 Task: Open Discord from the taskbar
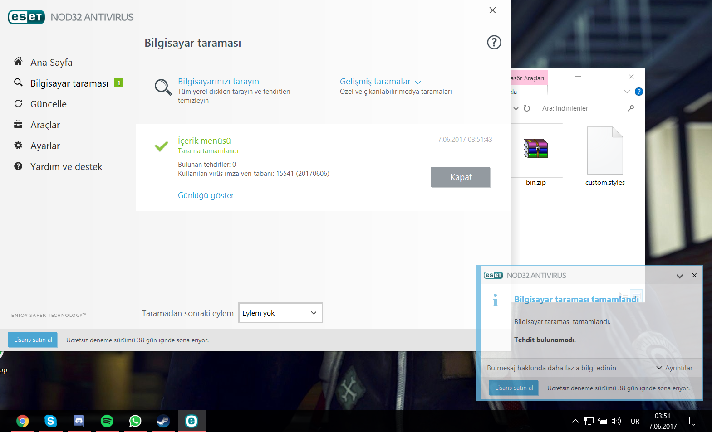pos(79,421)
